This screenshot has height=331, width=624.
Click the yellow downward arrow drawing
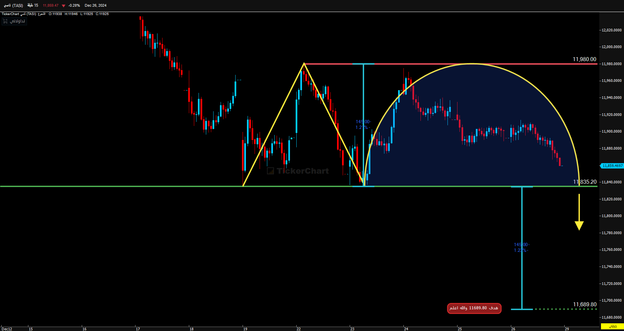click(579, 212)
